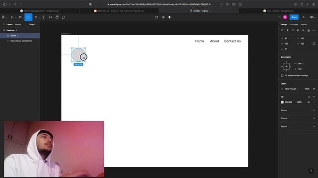Open the Figma main menu
The width and height of the screenshot is (318, 178).
tap(3, 17)
